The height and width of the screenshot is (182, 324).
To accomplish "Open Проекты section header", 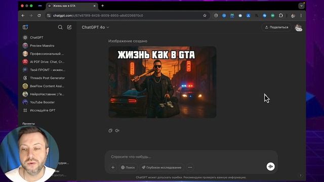I will coord(28,123).
